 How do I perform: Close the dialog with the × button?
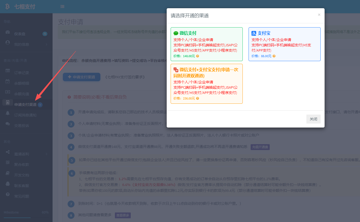pos(319,15)
